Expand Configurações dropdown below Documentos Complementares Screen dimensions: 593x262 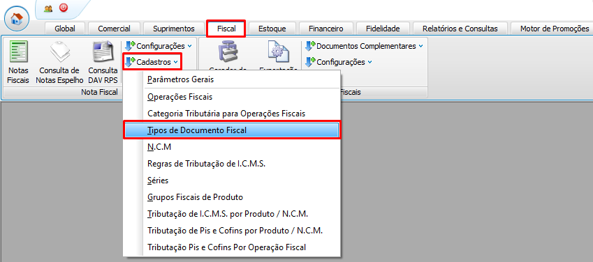click(x=339, y=62)
